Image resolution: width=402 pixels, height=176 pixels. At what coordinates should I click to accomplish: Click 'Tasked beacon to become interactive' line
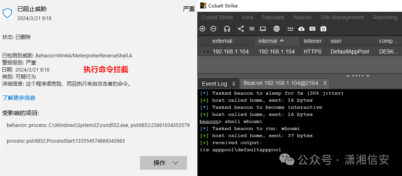[261, 107]
